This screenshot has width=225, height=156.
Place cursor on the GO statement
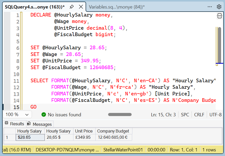coord(33,107)
